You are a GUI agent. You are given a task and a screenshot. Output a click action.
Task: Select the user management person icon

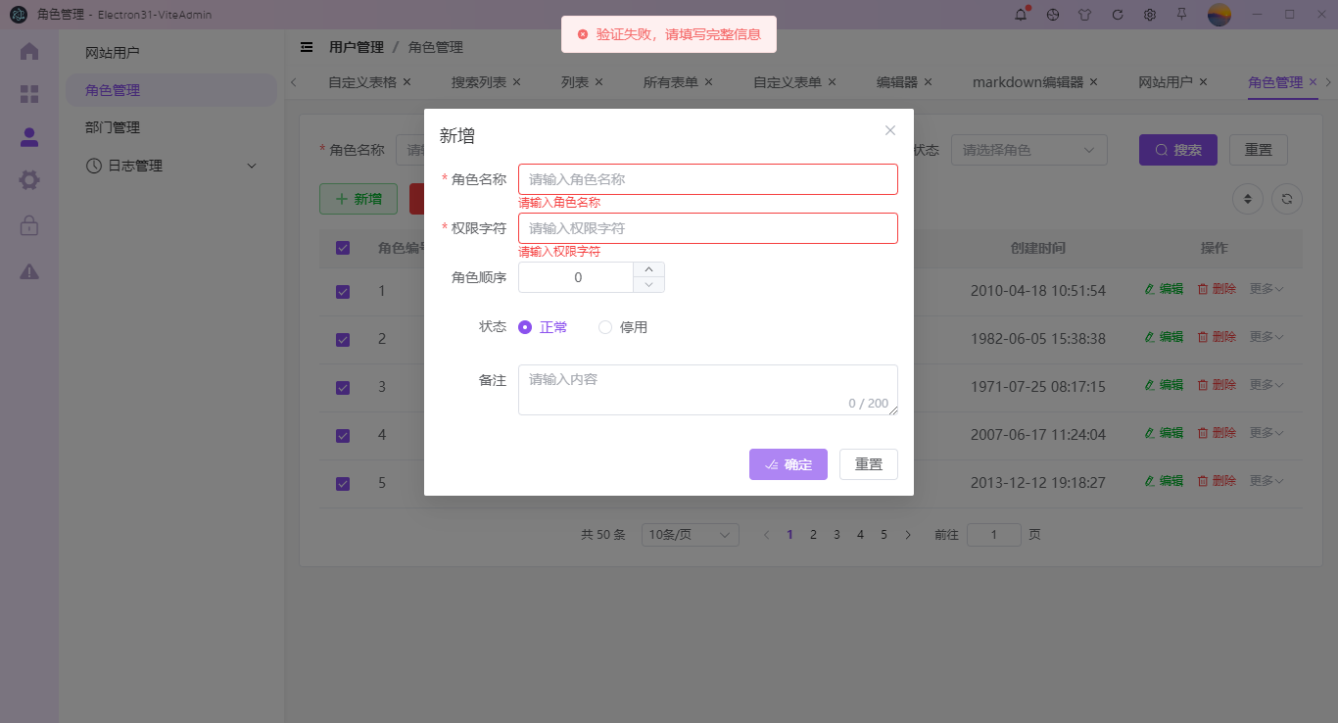point(28,137)
